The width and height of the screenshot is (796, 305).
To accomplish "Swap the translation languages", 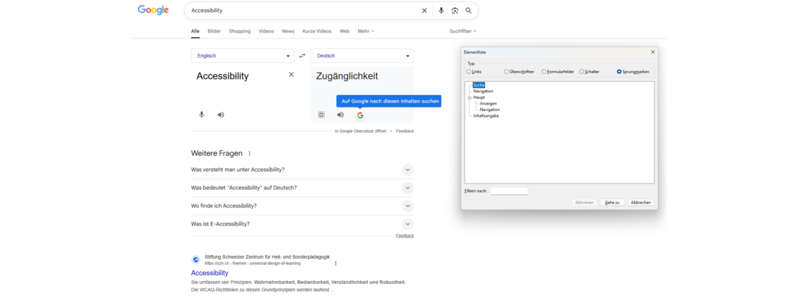I will (x=302, y=56).
